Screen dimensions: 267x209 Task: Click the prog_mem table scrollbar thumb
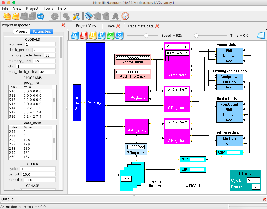pos(54,100)
